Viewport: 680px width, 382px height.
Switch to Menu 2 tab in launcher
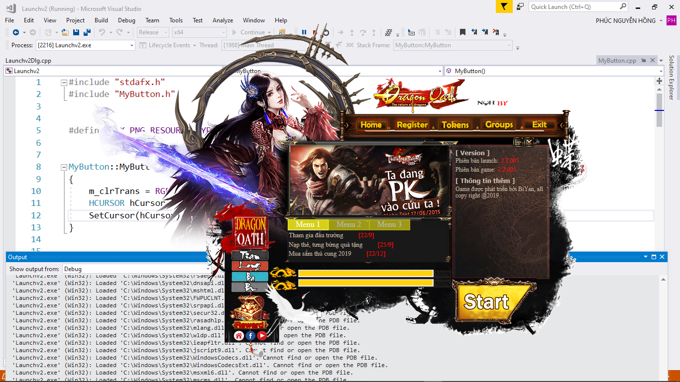pyautogui.click(x=349, y=224)
